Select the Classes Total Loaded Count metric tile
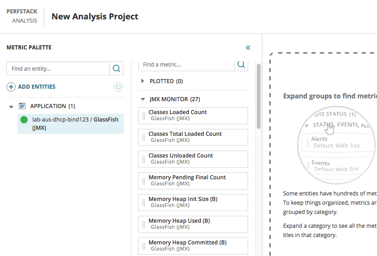The height and width of the screenshot is (256, 377). [193, 138]
